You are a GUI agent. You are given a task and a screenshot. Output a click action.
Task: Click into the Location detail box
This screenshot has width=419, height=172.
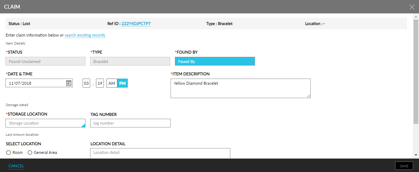pyautogui.click(x=160, y=153)
